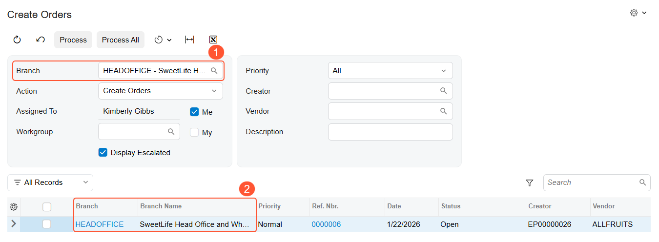
Task: Click the grid column configurator gear icon
Action: tap(14, 206)
